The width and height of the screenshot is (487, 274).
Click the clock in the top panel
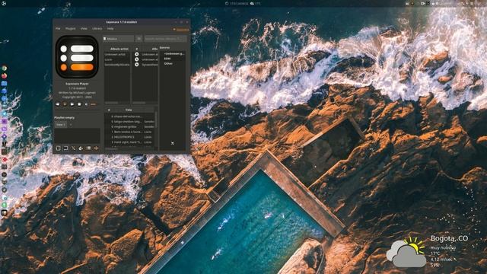(239, 3)
